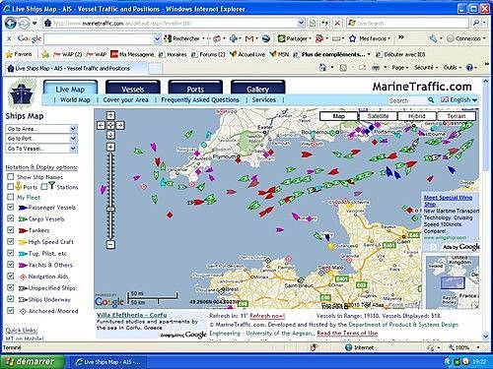Click the search magnifier icon beside Search
The height and width of the screenshot is (369, 493).
[x=431, y=99]
